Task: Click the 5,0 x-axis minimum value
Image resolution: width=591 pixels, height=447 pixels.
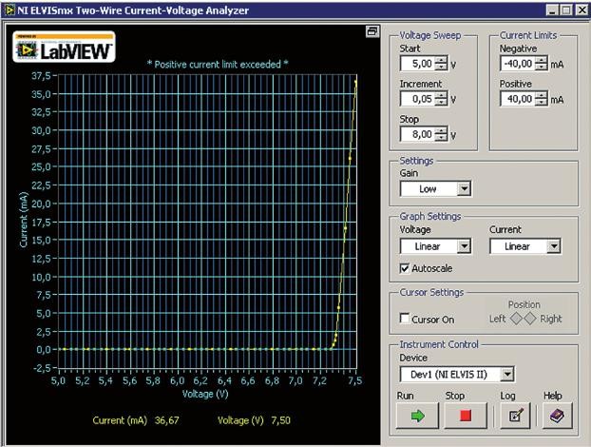Action: click(58, 380)
